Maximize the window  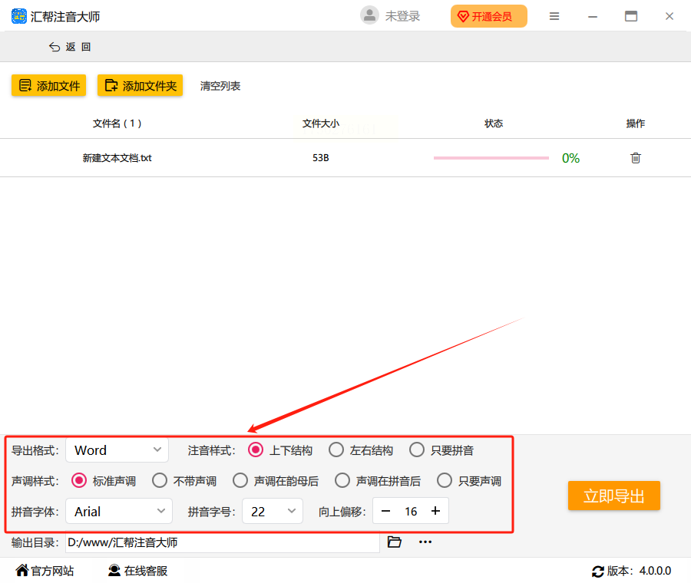pos(631,16)
